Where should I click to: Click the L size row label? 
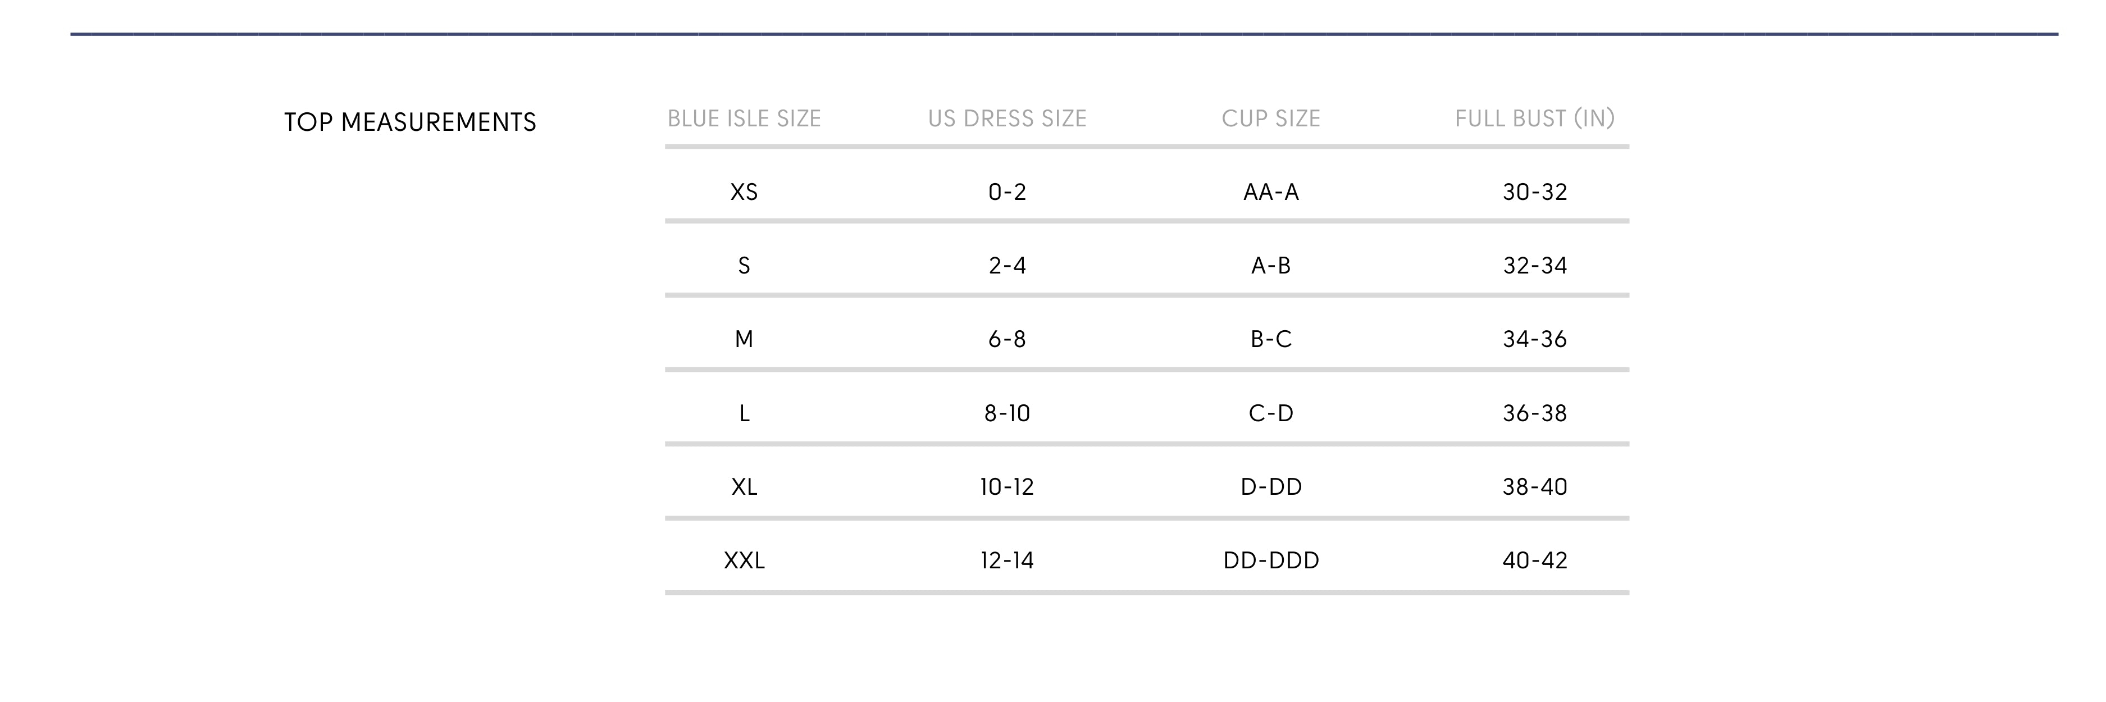click(744, 413)
